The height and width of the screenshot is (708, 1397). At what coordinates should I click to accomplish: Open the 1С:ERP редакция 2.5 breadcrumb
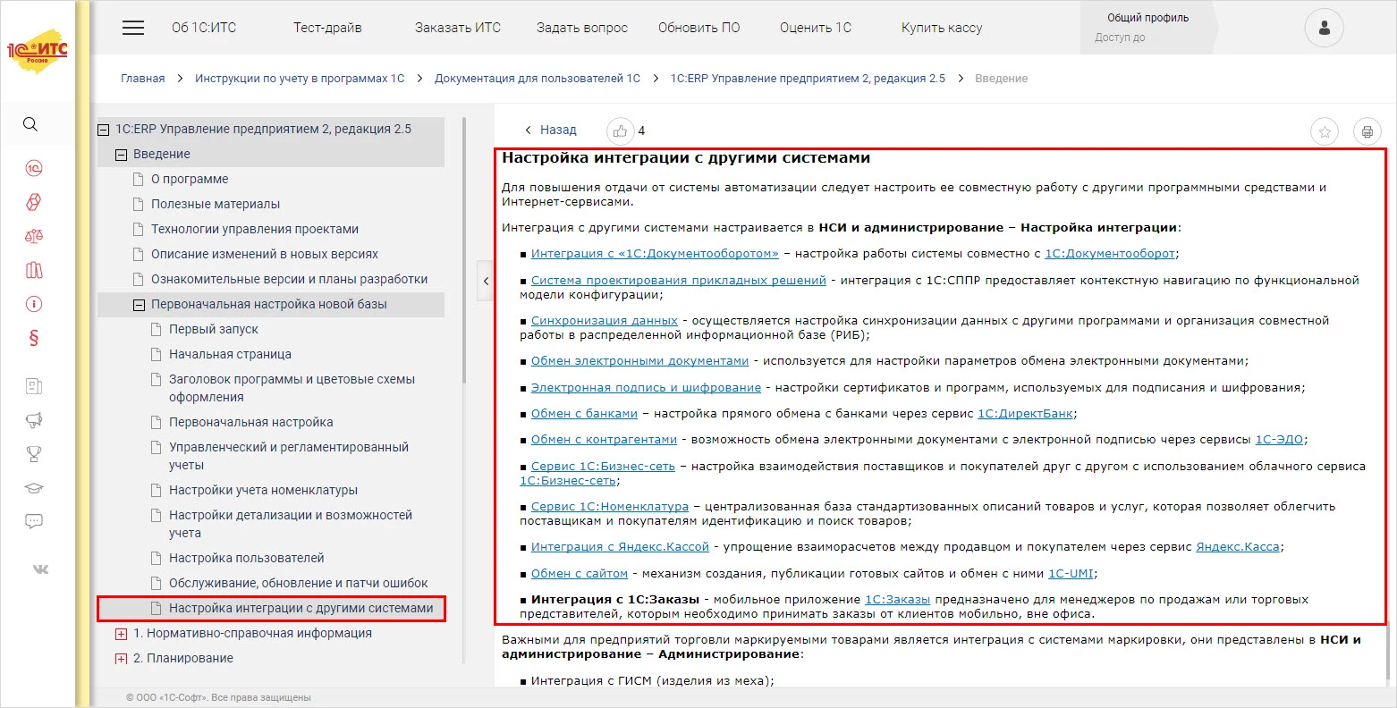808,79
